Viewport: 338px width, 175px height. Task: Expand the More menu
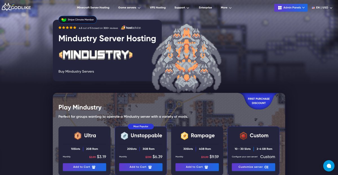(226, 8)
